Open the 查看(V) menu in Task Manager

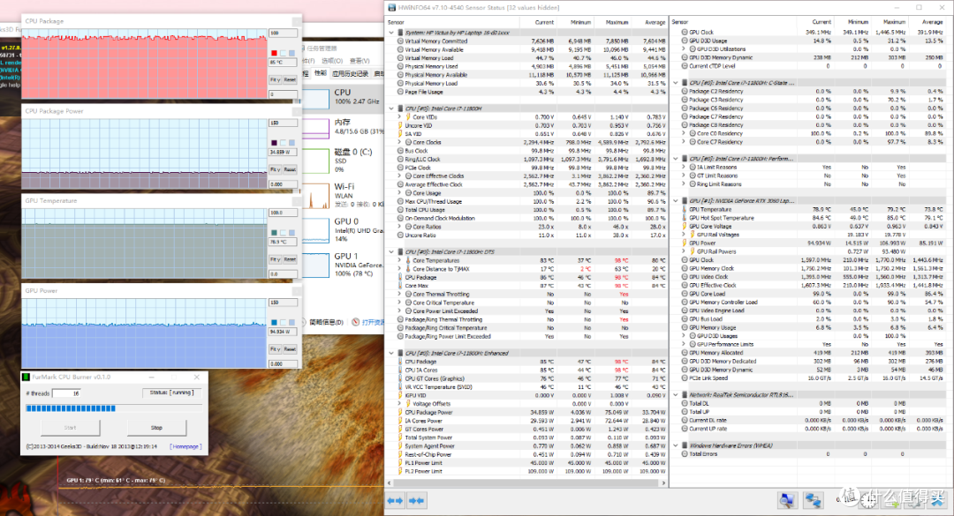[x=359, y=61]
